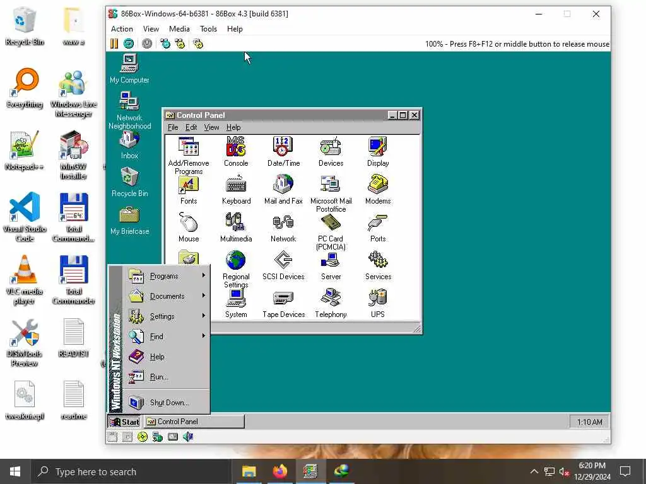The image size is (646, 484).
Task: Select VLC media player desktop shortcut
Action: pos(25,280)
